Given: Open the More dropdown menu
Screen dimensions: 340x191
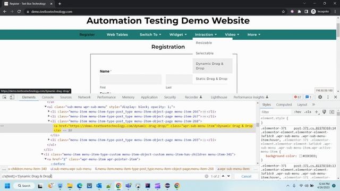Looking at the screenshot, I should tap(254, 34).
